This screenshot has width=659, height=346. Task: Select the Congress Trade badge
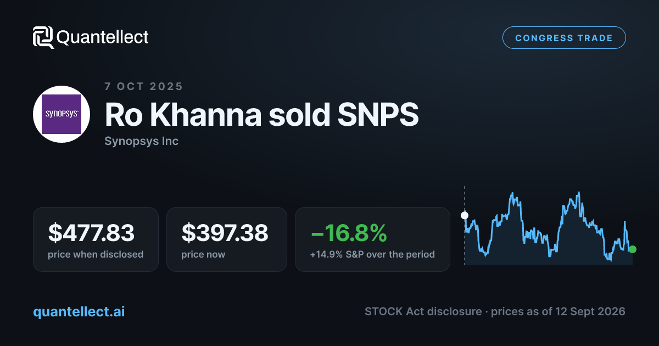pos(564,38)
